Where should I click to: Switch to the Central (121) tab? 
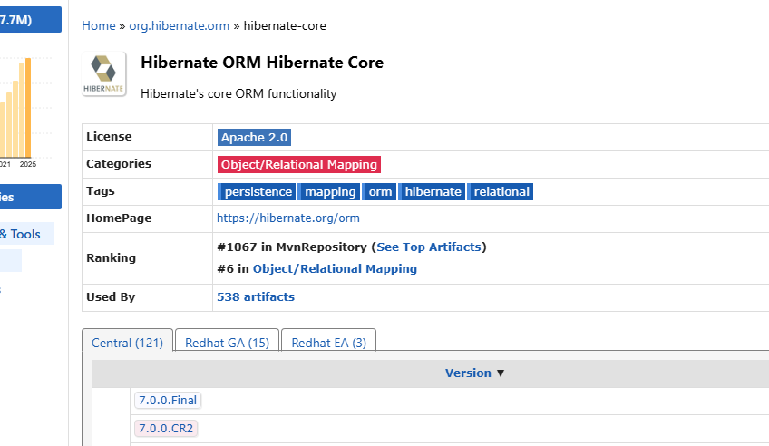click(127, 342)
